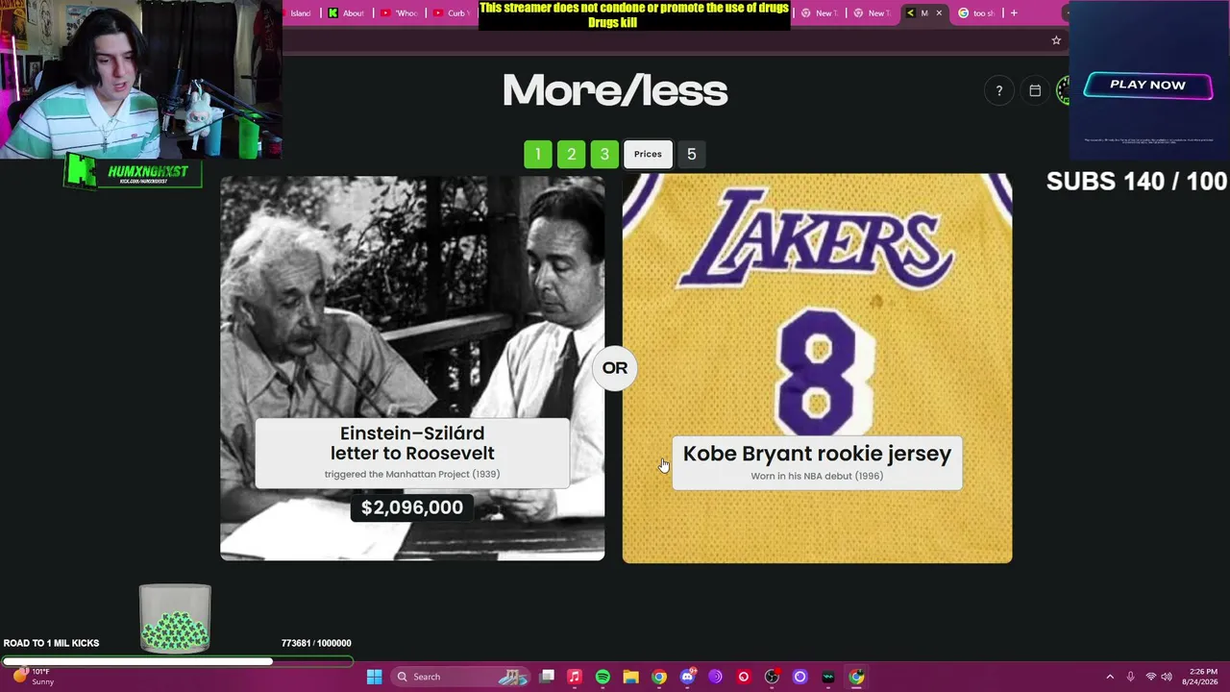The width and height of the screenshot is (1230, 692).
Task: Open Spotify from the taskbar
Action: pyautogui.click(x=603, y=677)
